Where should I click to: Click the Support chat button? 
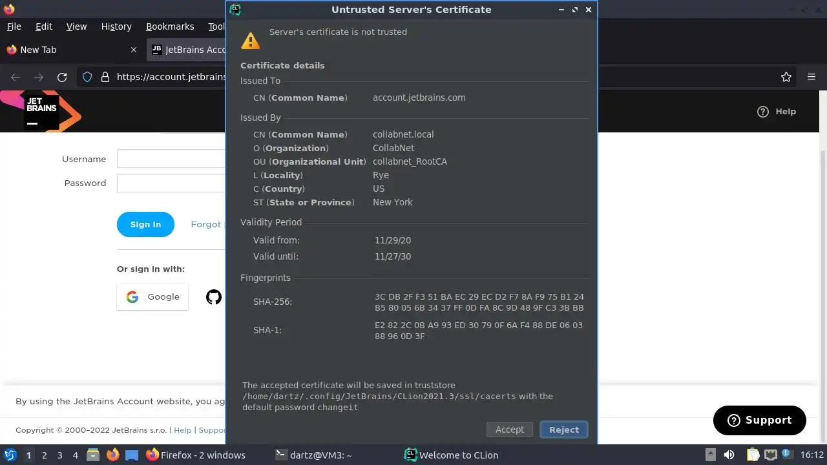[760, 420]
